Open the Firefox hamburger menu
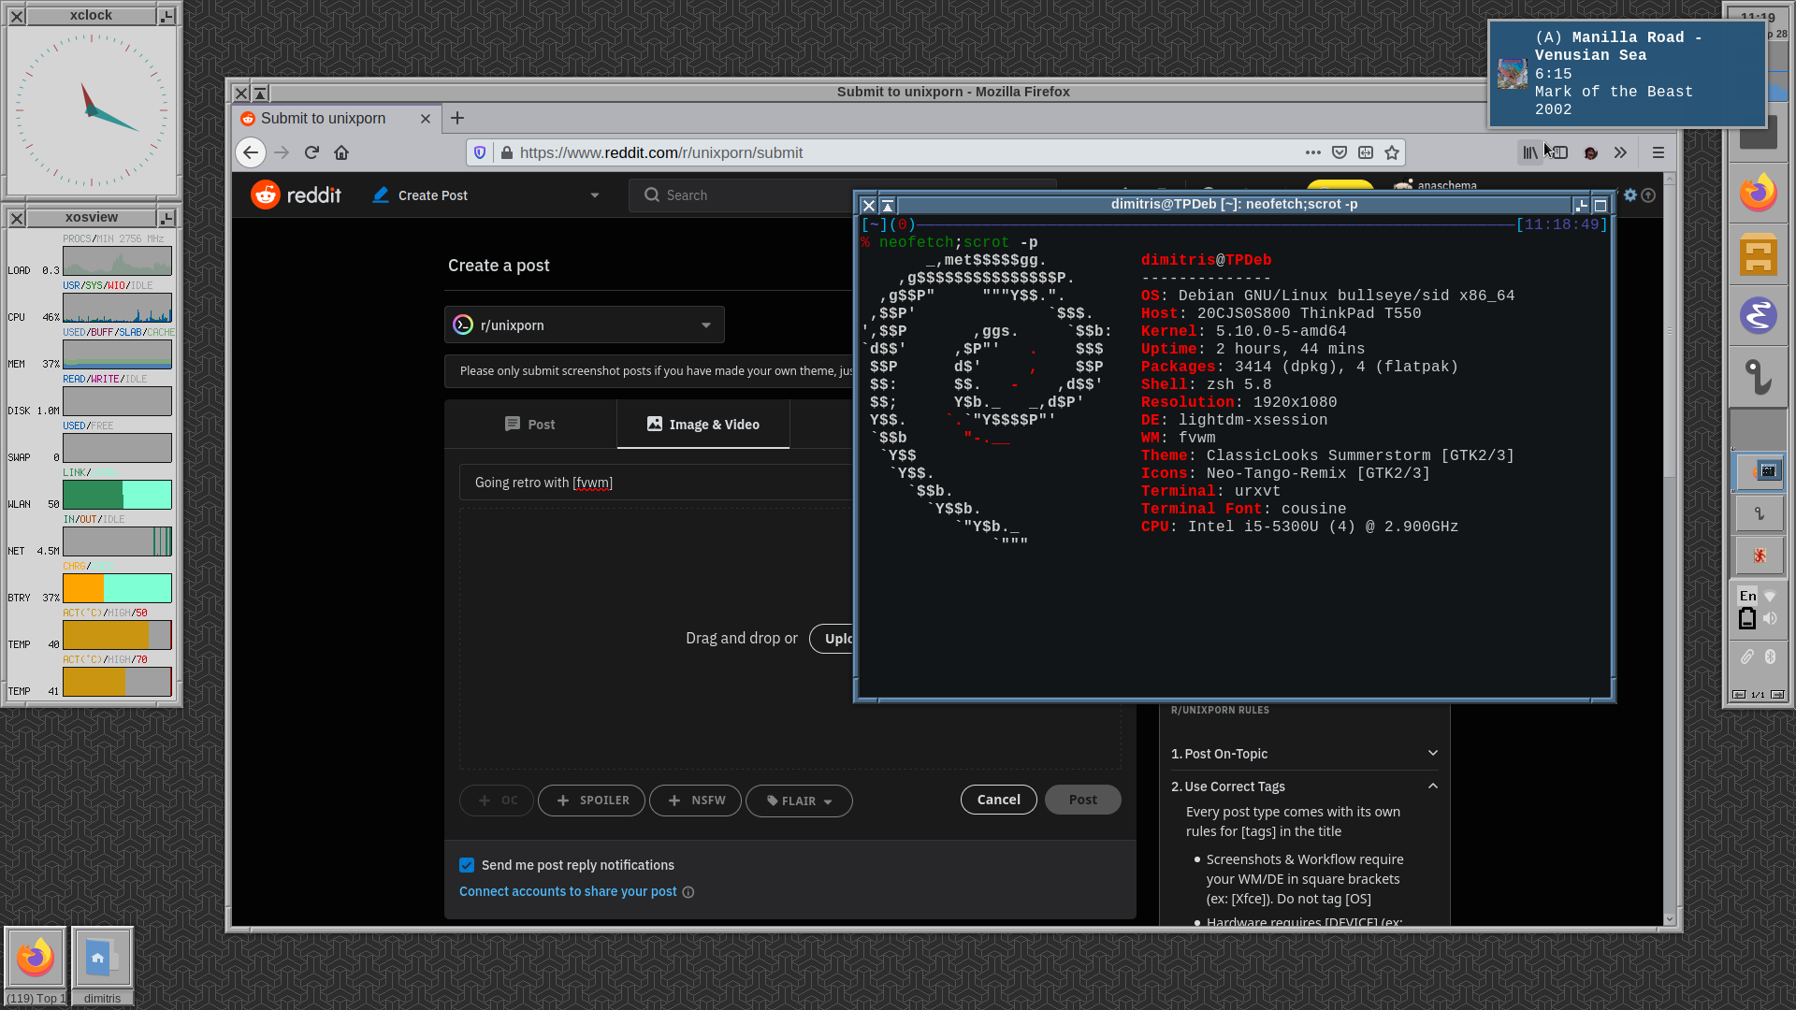Image resolution: width=1796 pixels, height=1010 pixels. point(1657,152)
